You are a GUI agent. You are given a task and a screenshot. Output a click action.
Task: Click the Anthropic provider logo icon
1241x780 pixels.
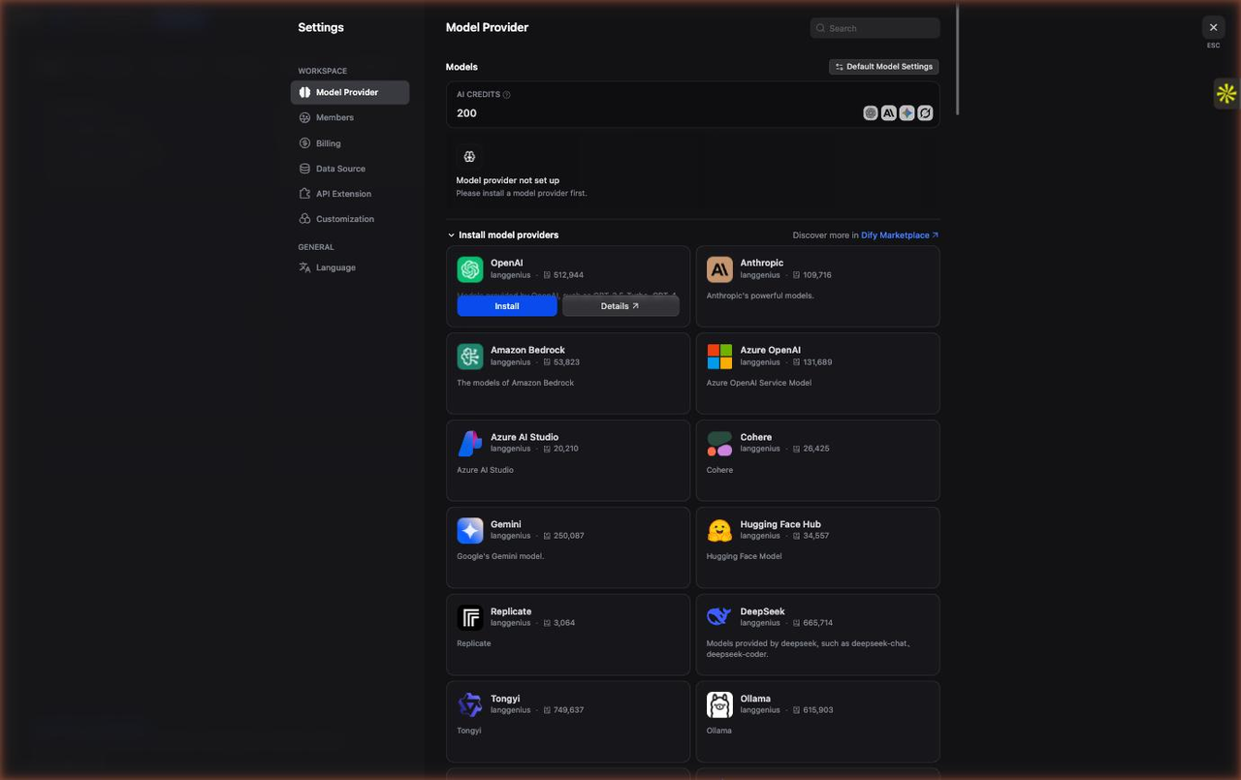pos(719,269)
